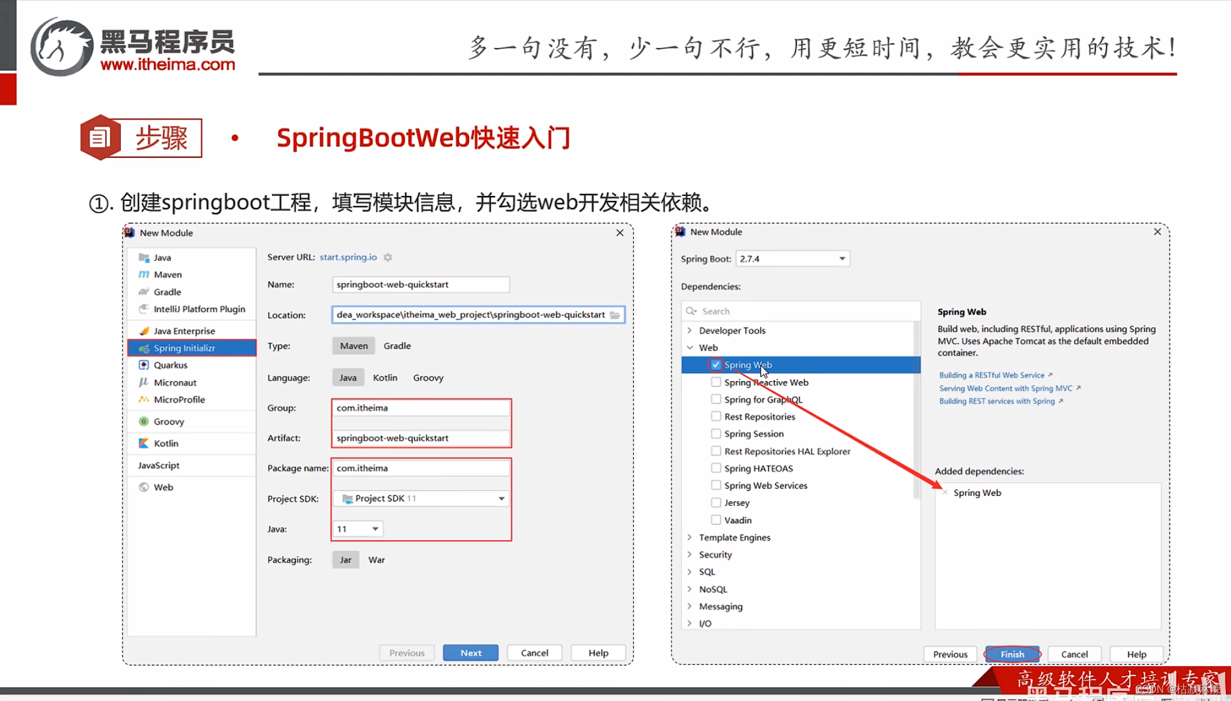The image size is (1231, 701).
Task: Expand the Security dependency section
Action: click(x=689, y=554)
